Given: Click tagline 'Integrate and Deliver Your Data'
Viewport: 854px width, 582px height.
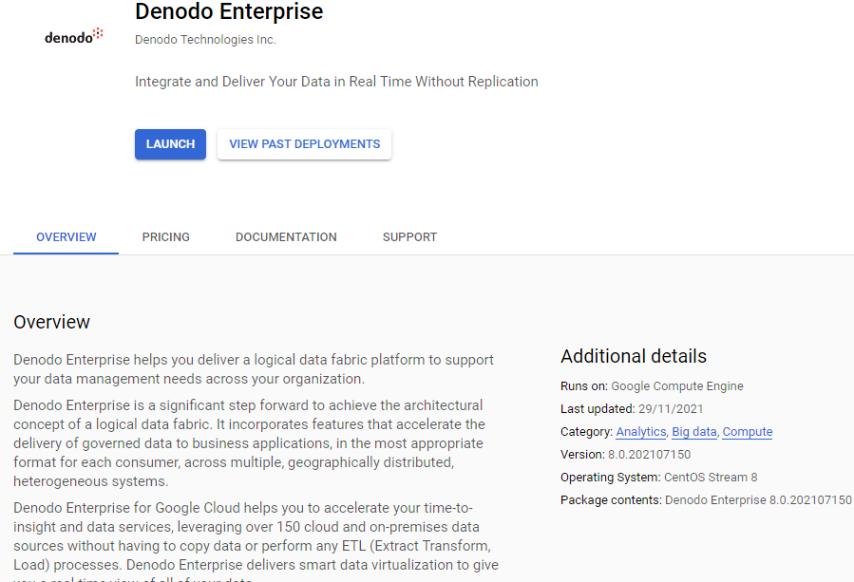Looking at the screenshot, I should pyautogui.click(x=336, y=82).
